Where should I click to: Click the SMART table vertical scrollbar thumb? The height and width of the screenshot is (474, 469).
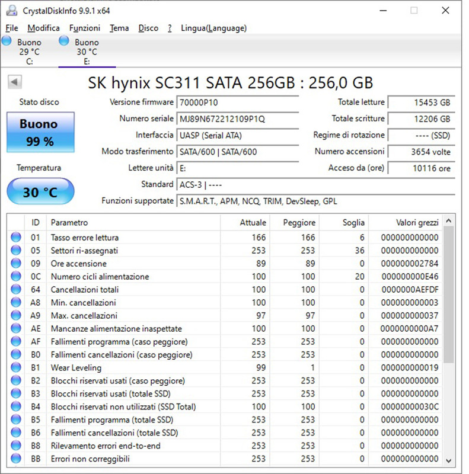pos(449,294)
